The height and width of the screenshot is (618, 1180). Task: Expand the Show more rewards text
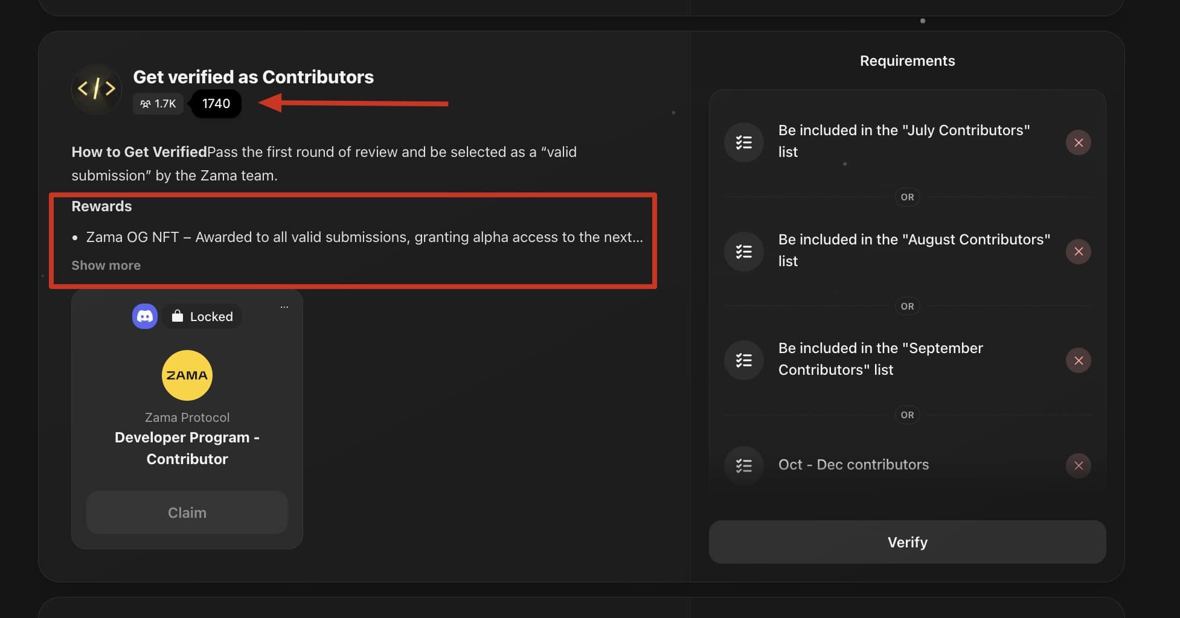click(106, 265)
